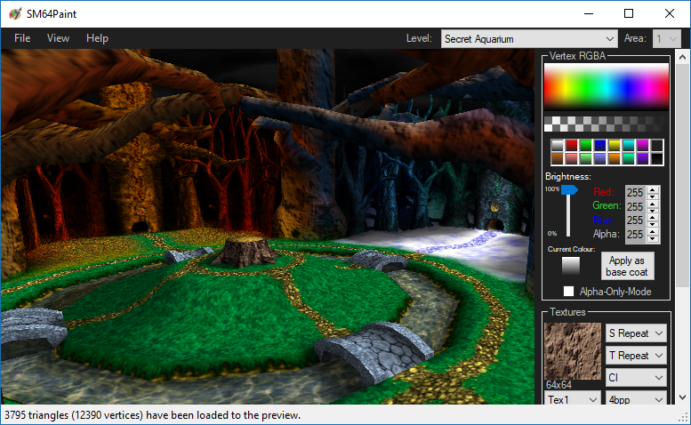Open the File menu
The width and height of the screenshot is (691, 425).
pos(22,38)
